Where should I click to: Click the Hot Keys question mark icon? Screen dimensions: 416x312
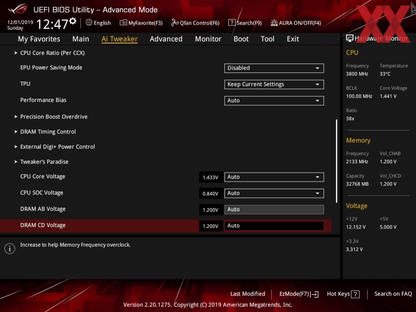click(x=355, y=294)
